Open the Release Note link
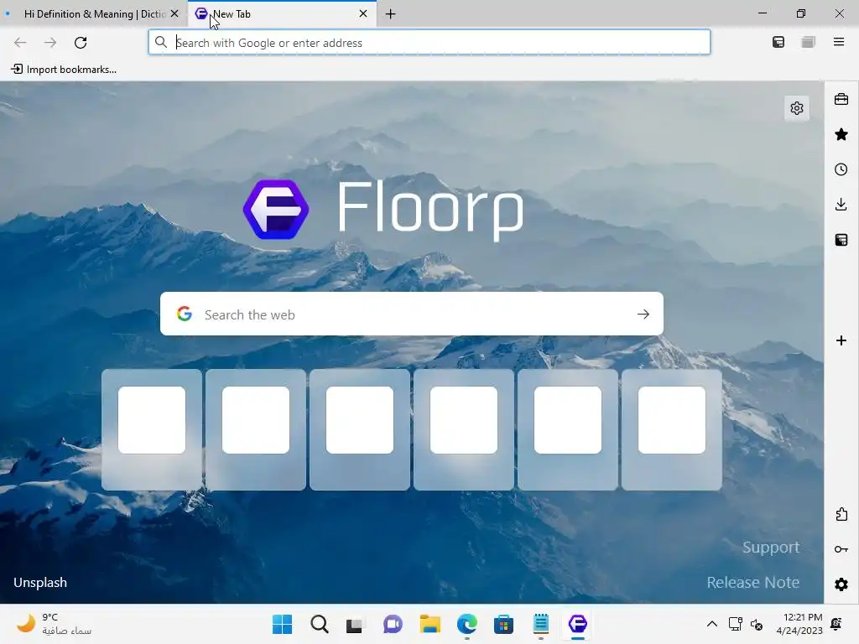 [752, 582]
